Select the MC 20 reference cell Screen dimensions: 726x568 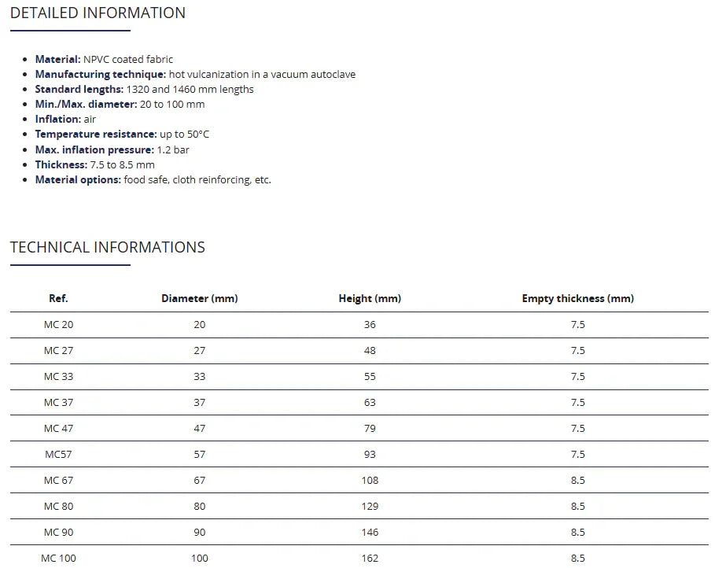58,325
